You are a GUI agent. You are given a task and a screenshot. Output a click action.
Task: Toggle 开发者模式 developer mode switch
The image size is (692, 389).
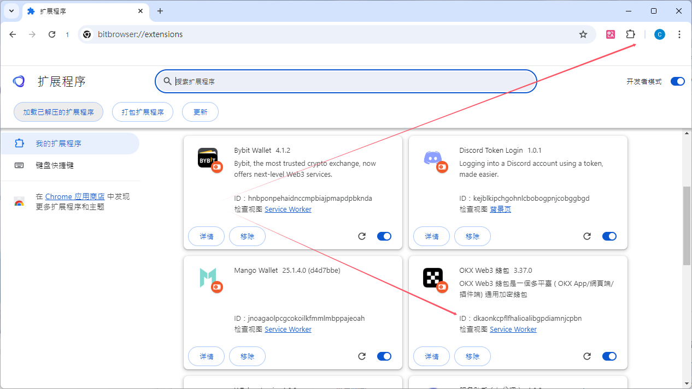point(677,81)
